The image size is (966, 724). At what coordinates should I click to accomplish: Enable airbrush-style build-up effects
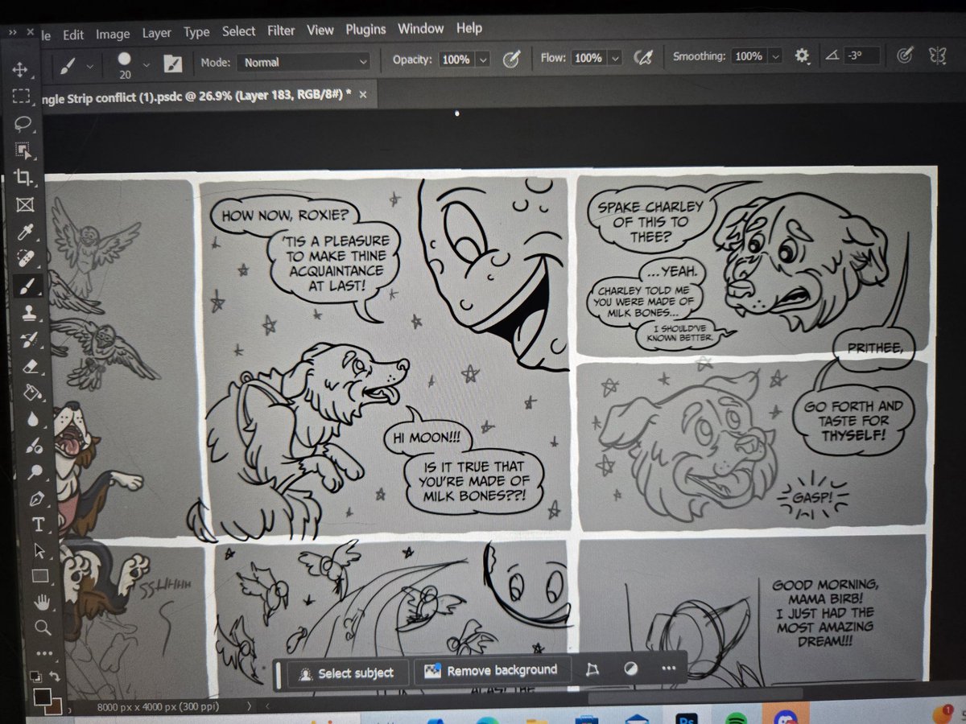642,58
